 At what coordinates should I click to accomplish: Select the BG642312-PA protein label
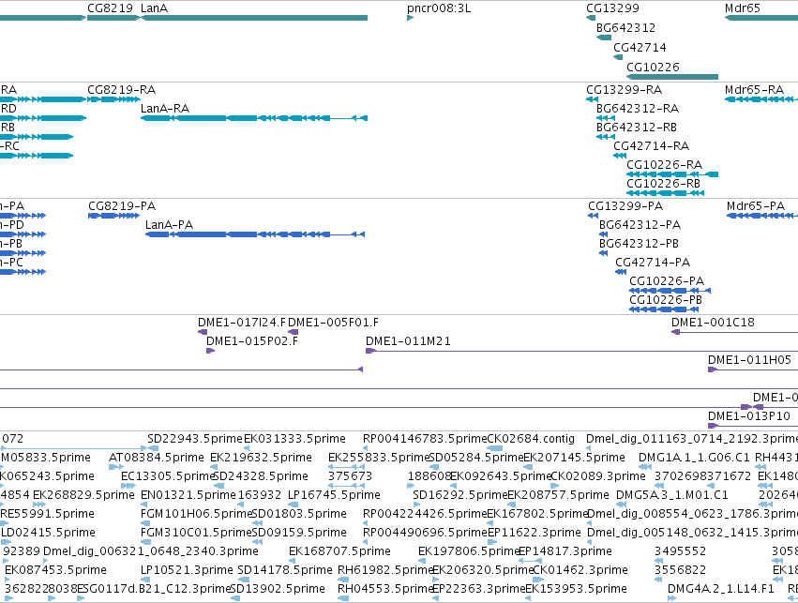click(640, 225)
